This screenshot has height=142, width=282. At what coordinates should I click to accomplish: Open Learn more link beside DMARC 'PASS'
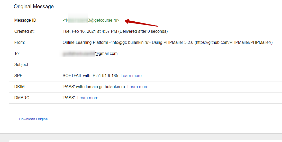(88, 98)
